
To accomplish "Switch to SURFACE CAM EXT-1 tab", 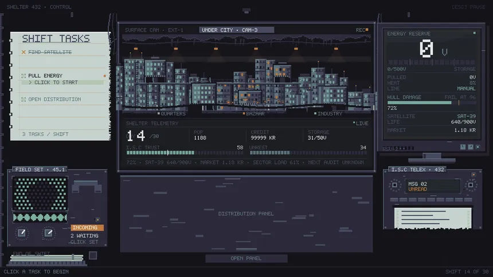I will pos(154,30).
